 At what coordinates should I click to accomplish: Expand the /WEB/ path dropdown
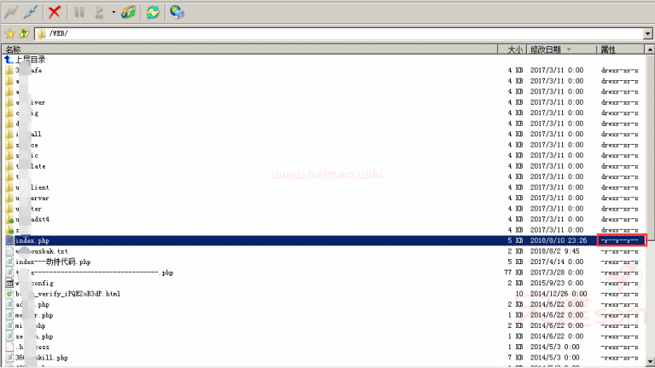click(648, 34)
